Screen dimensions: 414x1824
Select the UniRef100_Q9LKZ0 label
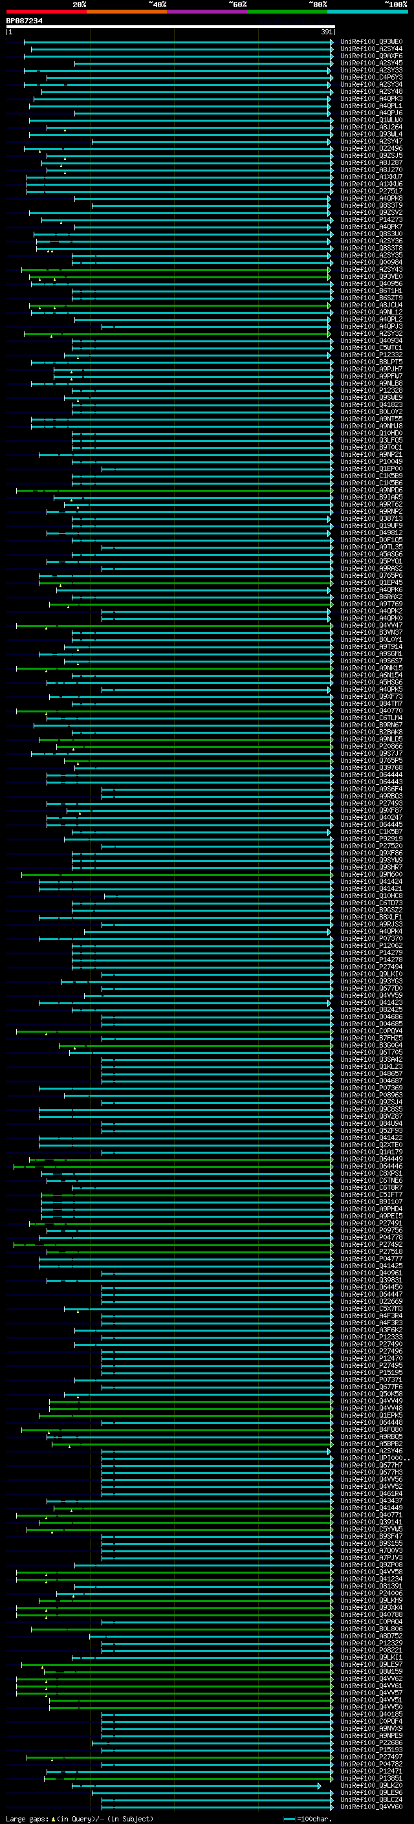click(371, 1785)
